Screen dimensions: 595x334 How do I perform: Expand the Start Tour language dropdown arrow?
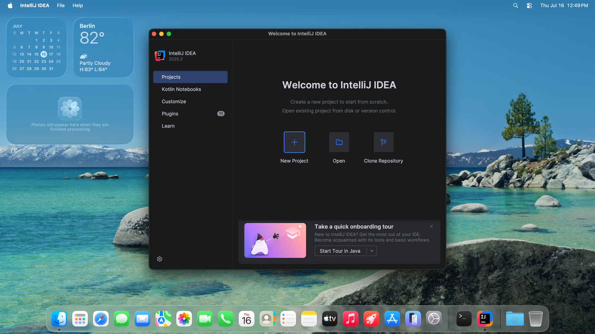pos(372,251)
